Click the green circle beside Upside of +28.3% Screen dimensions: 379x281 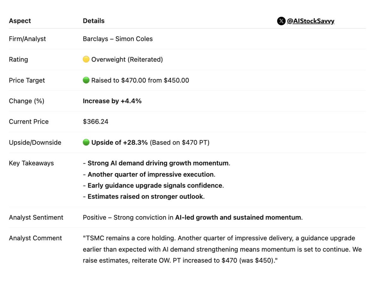click(86, 142)
